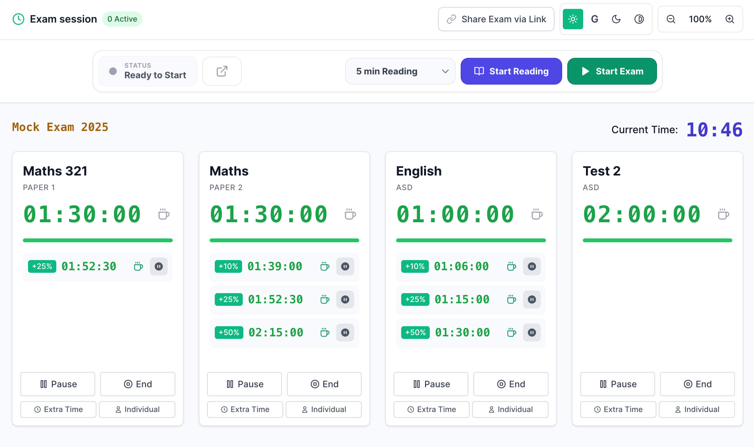Click the pause icon on Maths Paper 2 +10% row
Viewport: 754px width, 447px height.
[345, 266]
